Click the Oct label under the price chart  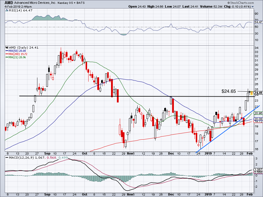[x=85, y=153]
